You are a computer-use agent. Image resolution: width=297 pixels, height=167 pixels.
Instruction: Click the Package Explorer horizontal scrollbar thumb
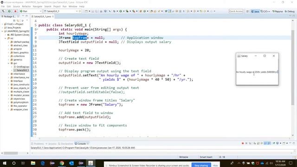[11, 153]
